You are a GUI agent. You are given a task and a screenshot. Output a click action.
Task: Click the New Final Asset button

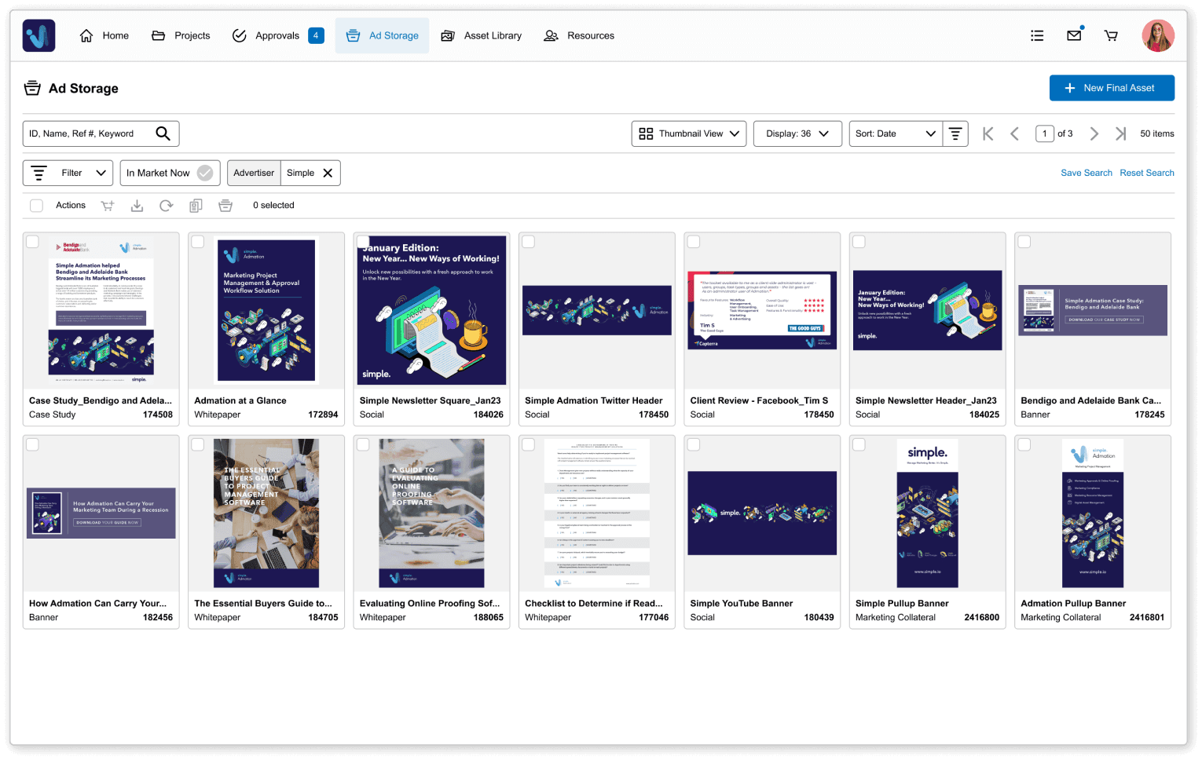(x=1111, y=88)
